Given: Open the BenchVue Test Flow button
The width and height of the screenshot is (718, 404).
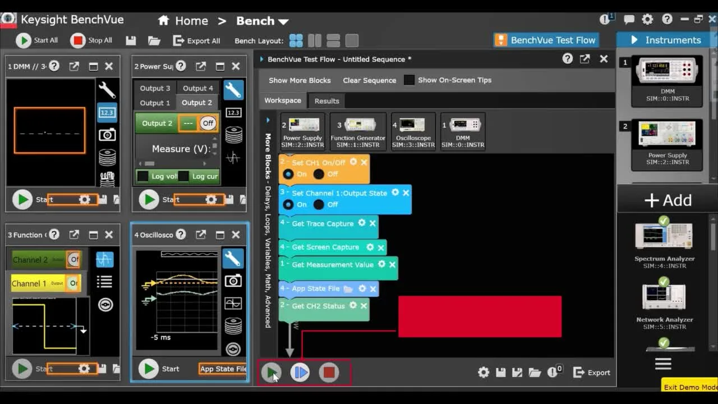Looking at the screenshot, I should [546, 40].
